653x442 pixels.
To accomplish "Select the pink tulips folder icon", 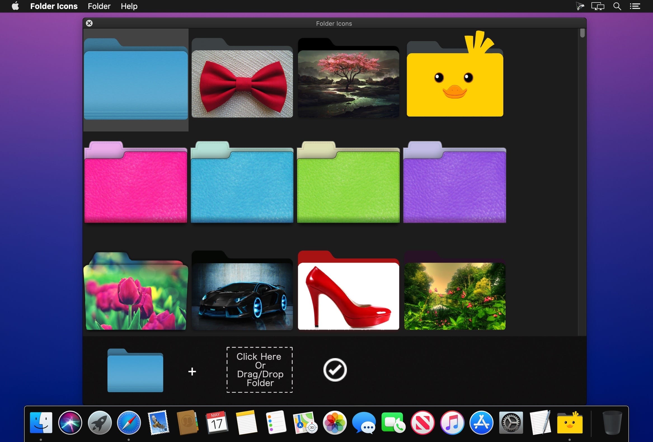I will tap(136, 291).
